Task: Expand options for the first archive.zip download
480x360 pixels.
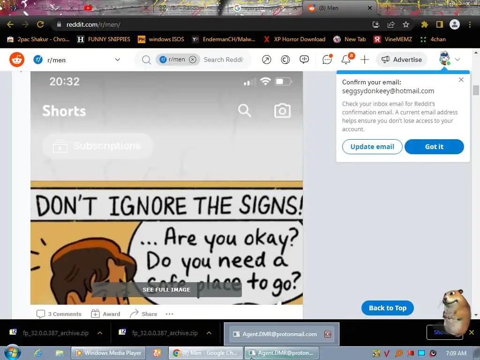Action: pyautogui.click(x=100, y=333)
